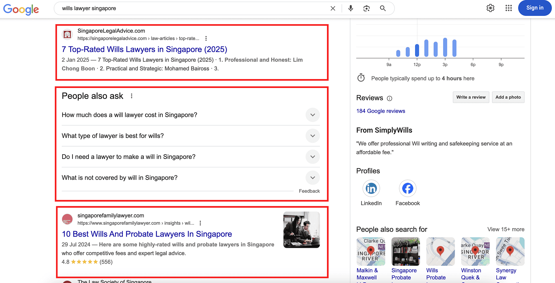The width and height of the screenshot is (555, 283).
Task: Start voice search with the microphone icon
Action: 351,8
